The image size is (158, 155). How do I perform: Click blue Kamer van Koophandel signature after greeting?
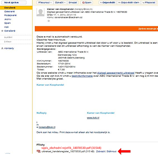click(50, 85)
